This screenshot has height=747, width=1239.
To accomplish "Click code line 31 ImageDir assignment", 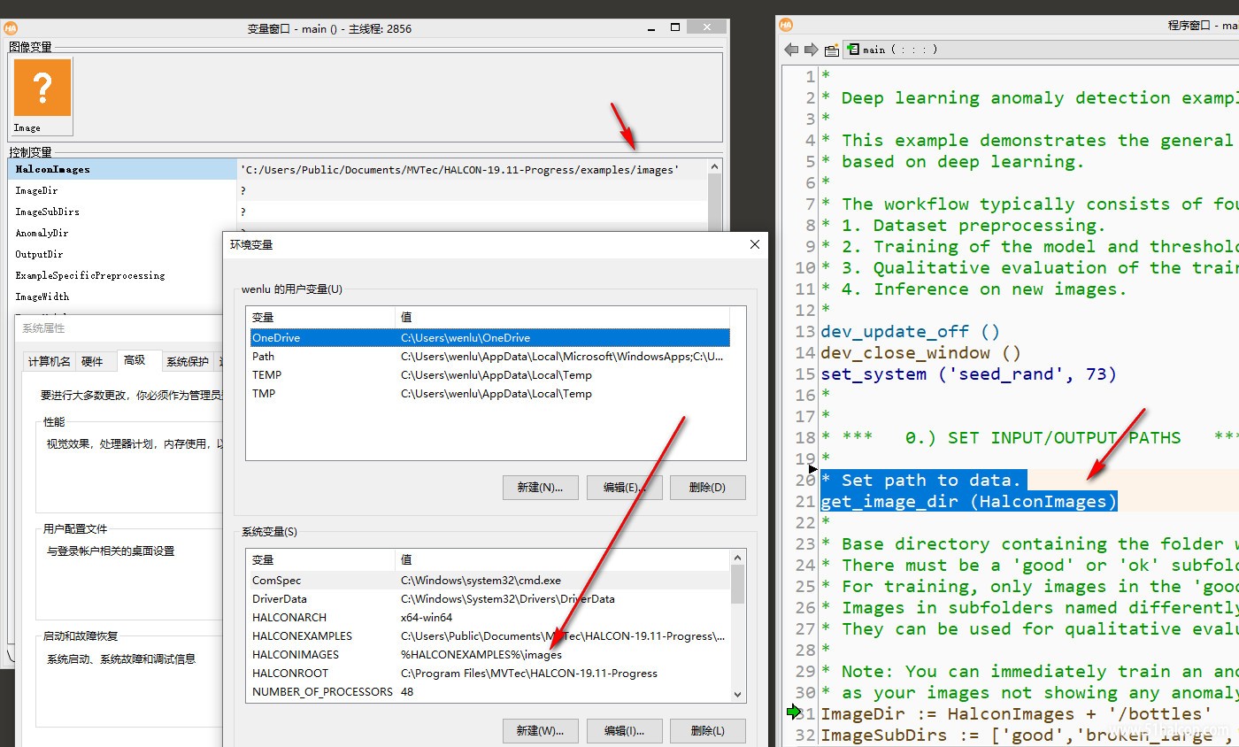I will pos(1016,714).
